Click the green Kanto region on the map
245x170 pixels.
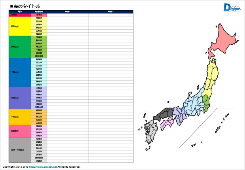tap(205, 103)
